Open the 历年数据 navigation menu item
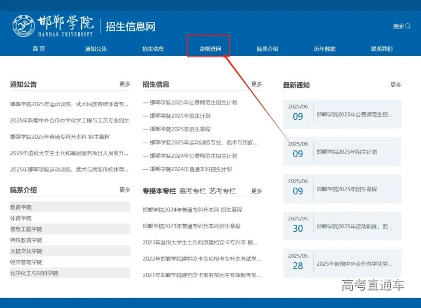The width and height of the screenshot is (421, 308). (x=324, y=49)
